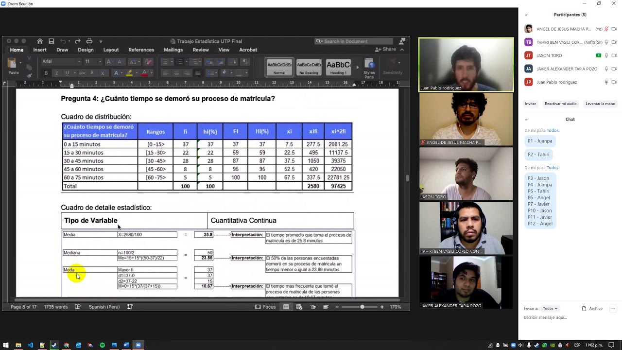622x350 pixels.
Task: Clear formatting with eraser icon
Action: [x=149, y=62]
